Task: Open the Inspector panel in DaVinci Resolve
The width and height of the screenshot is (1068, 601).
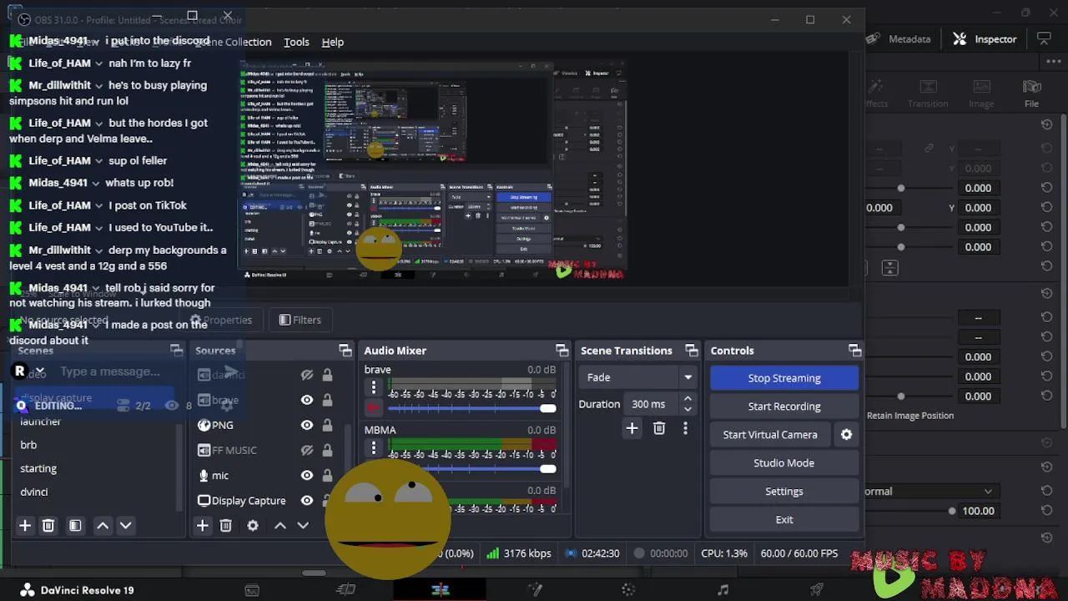Action: point(985,39)
